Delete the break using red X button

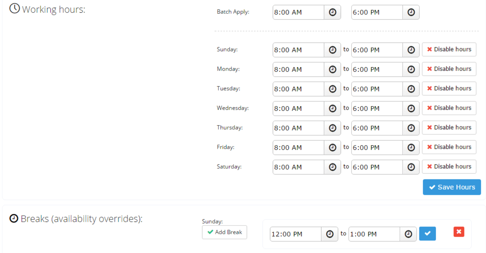459,232
